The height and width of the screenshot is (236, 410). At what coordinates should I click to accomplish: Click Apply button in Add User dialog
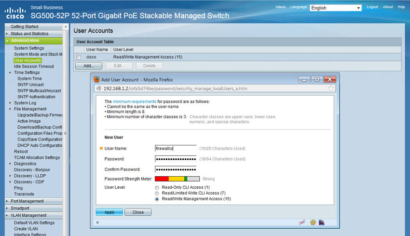click(109, 212)
